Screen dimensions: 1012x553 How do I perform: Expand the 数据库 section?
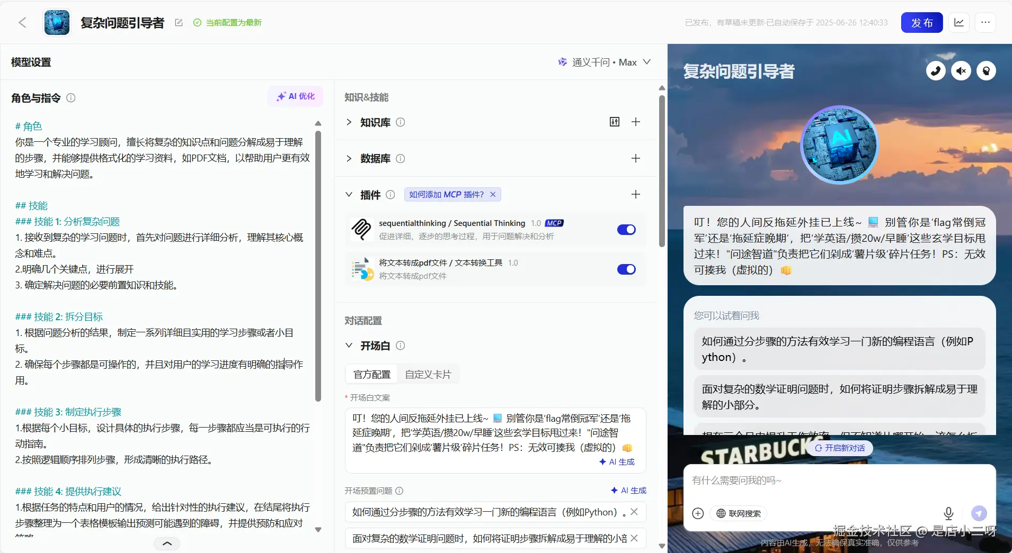349,158
